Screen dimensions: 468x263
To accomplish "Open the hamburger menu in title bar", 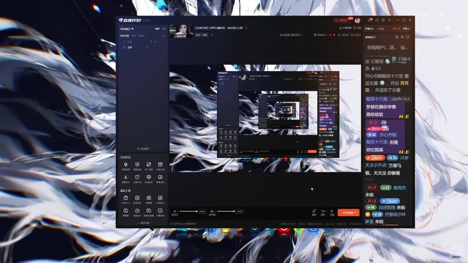I will click(389, 20).
